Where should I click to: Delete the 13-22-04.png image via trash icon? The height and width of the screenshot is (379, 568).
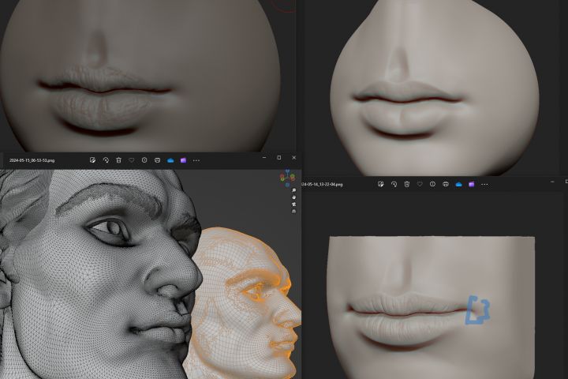[407, 184]
